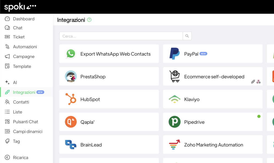The height and width of the screenshot is (163, 274).
Task: Click the Pipedrive green logo
Action: pyautogui.click(x=174, y=122)
